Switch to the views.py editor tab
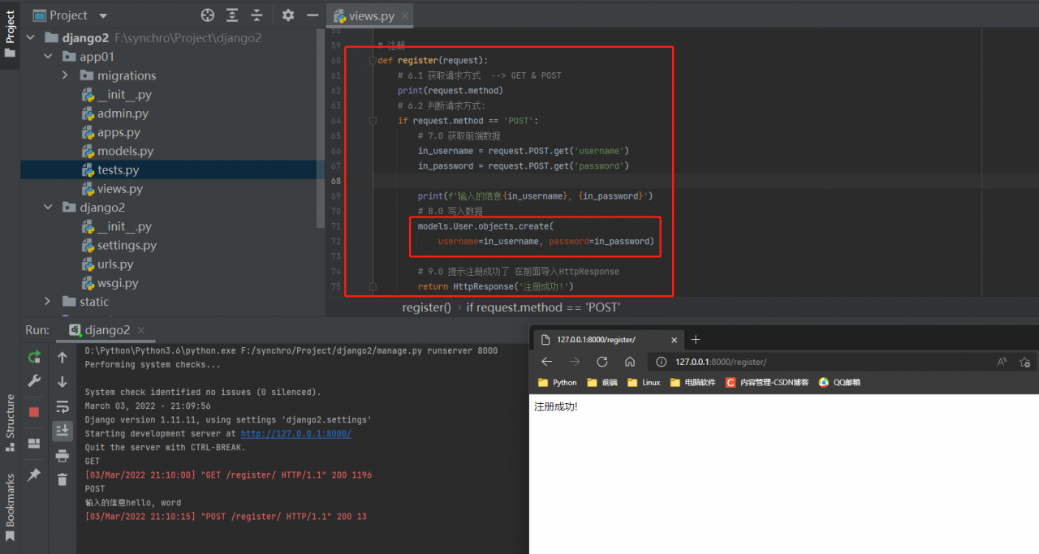 [370, 15]
